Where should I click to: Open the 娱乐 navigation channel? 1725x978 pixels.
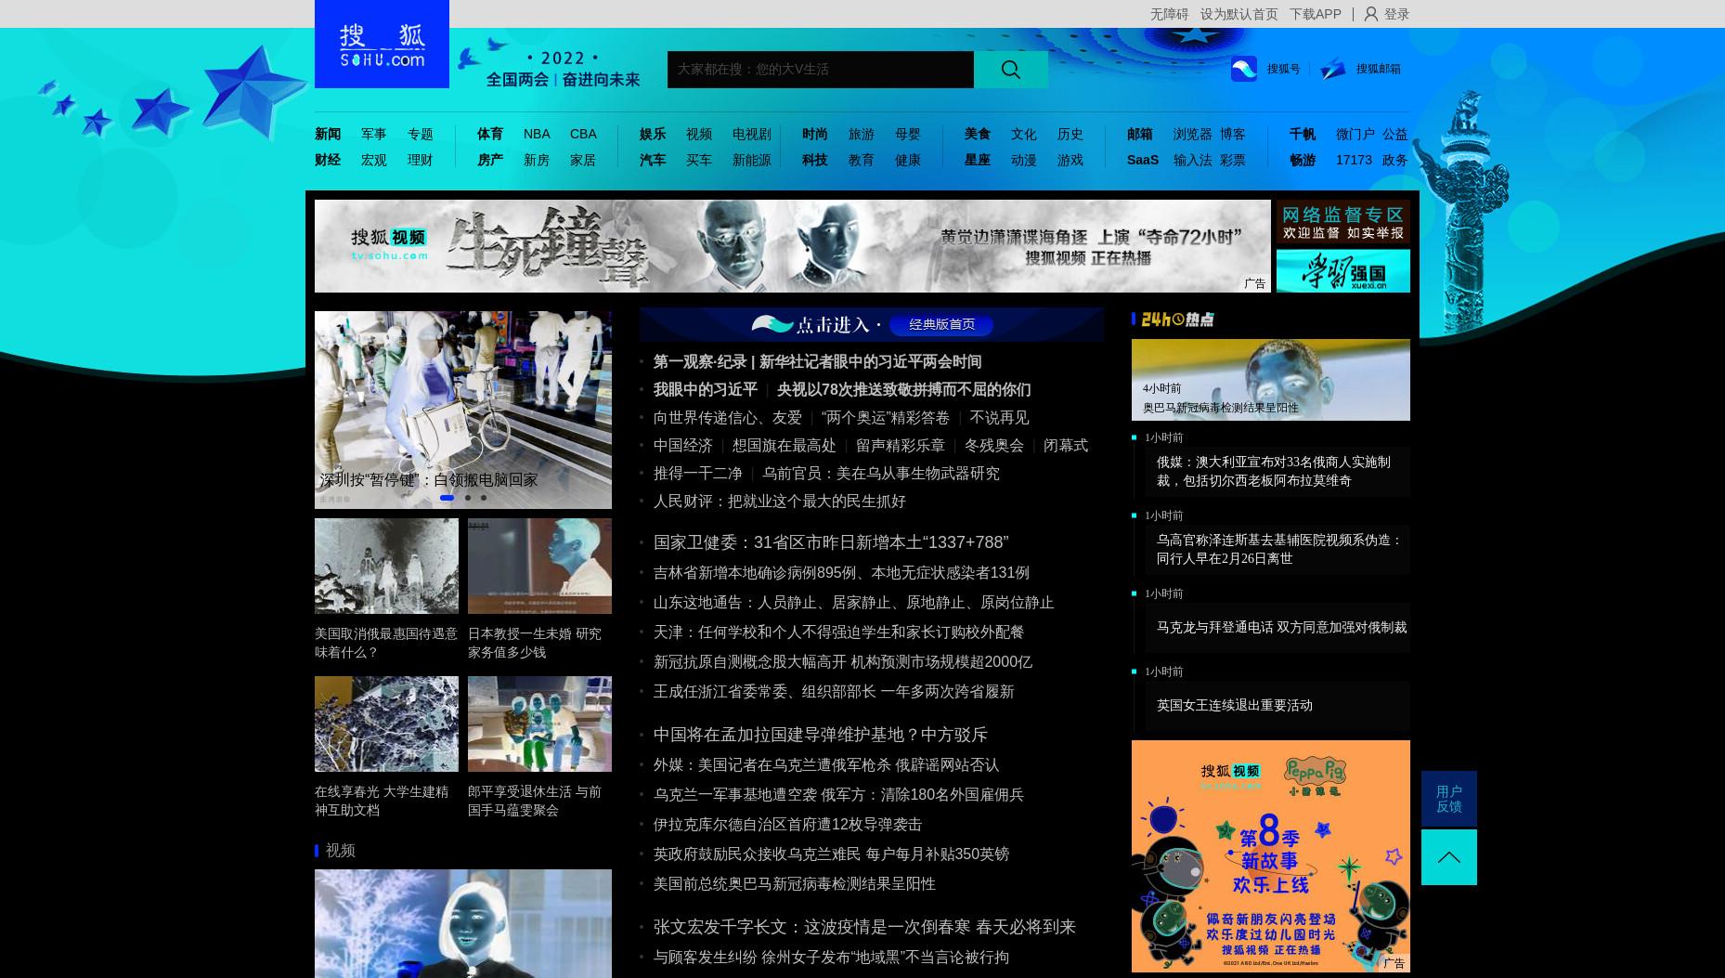653,134
